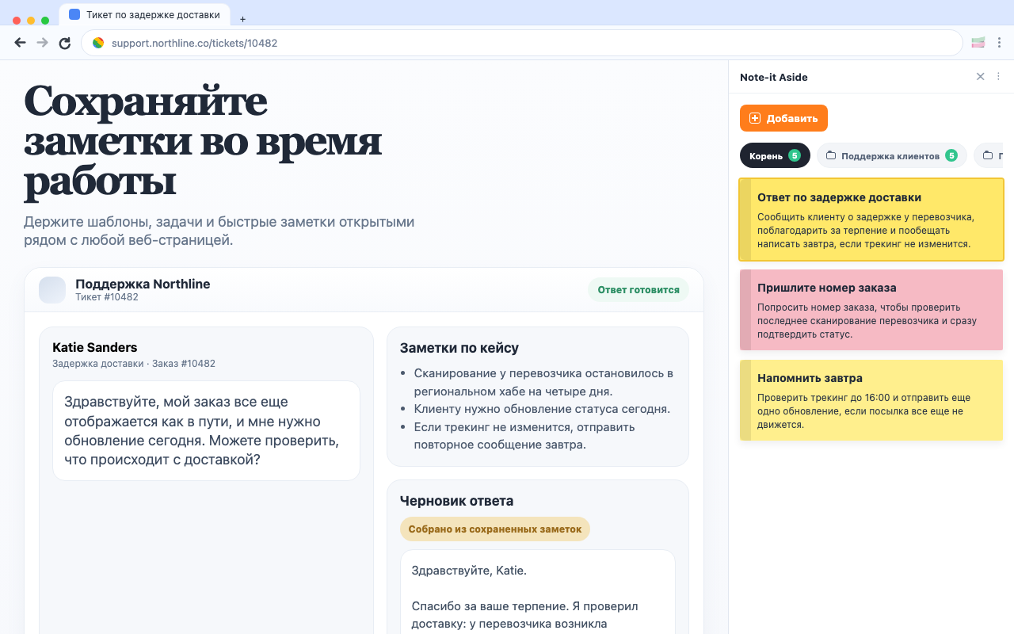This screenshot has width=1014, height=634.
Task: Toggle the Поддержка клиентов filter chip
Action: (x=892, y=155)
